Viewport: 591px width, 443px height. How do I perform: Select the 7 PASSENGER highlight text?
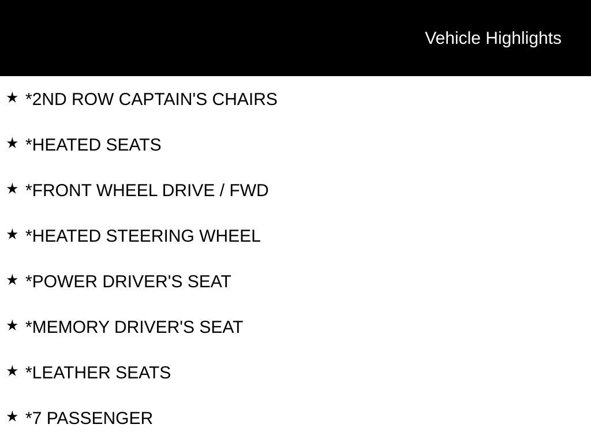pyautogui.click(x=89, y=419)
